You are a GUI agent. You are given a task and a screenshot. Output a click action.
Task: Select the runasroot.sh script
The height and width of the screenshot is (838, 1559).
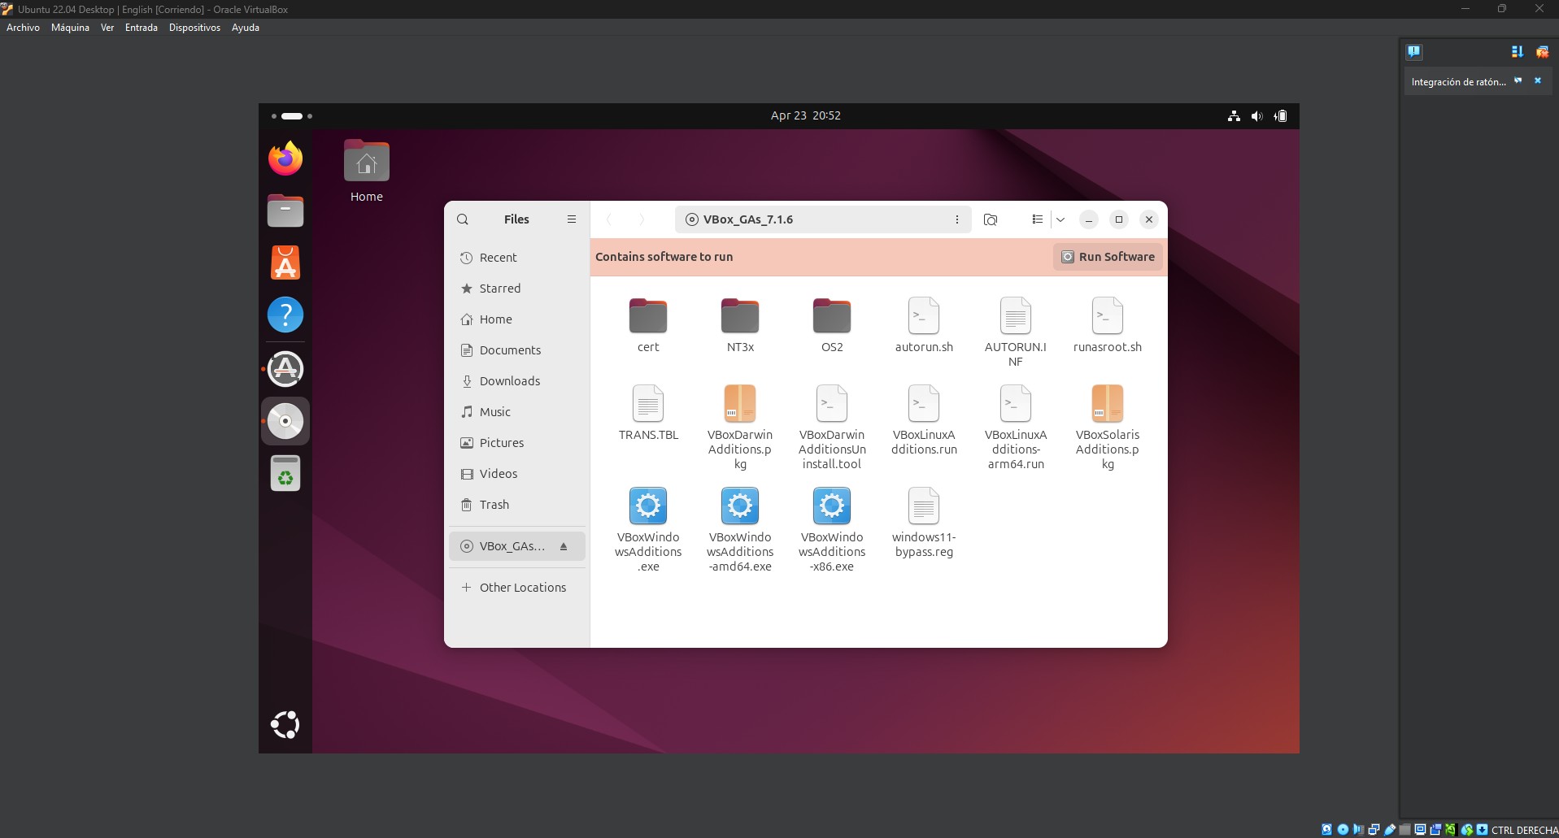(x=1108, y=325)
